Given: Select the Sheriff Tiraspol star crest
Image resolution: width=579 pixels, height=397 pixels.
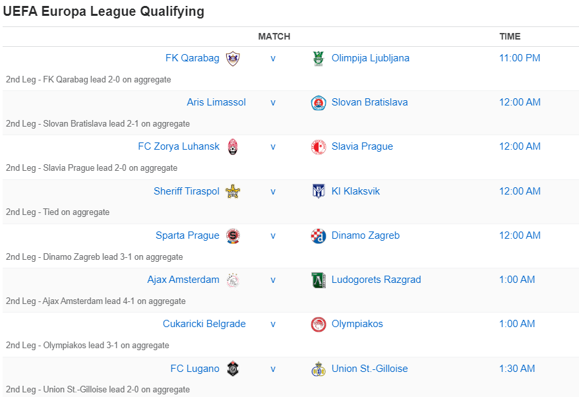Looking at the screenshot, I should (232, 191).
